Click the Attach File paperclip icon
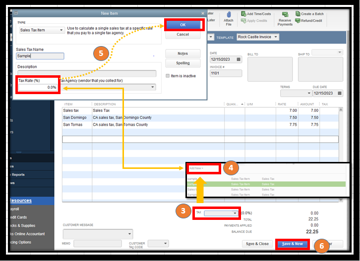 (229, 15)
